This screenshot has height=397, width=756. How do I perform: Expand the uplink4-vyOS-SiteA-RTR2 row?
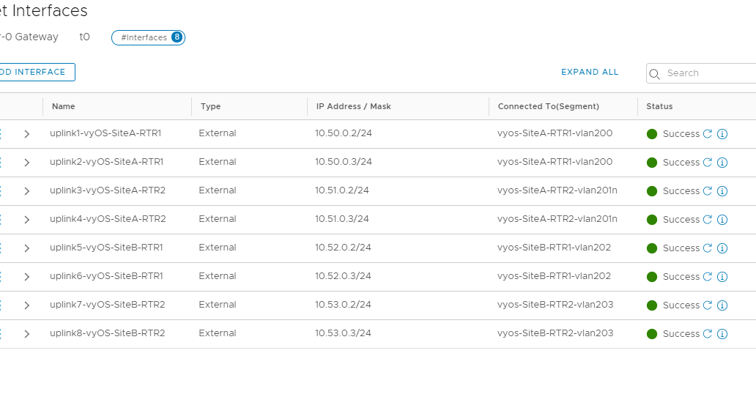(27, 220)
